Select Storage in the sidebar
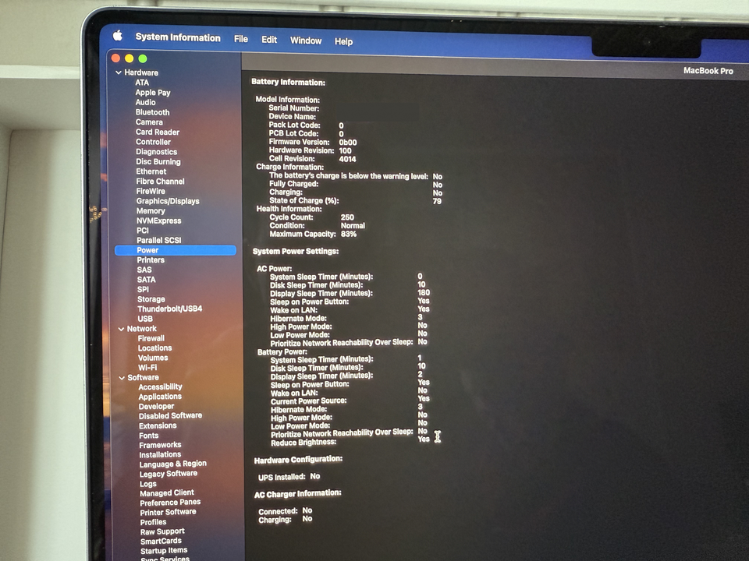The height and width of the screenshot is (561, 749). click(x=151, y=299)
